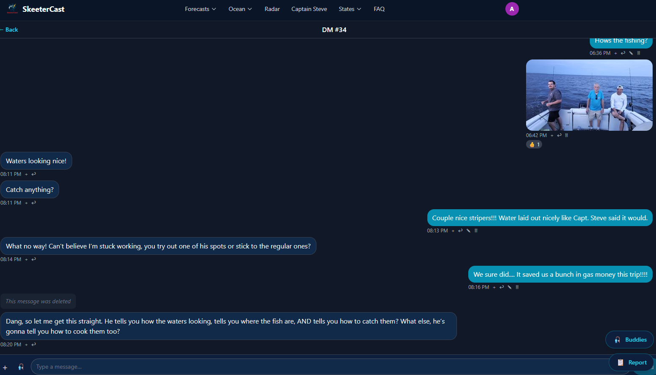Click the "Waters looking nice!" message bubble
This screenshot has height=375, width=656.
36,161
